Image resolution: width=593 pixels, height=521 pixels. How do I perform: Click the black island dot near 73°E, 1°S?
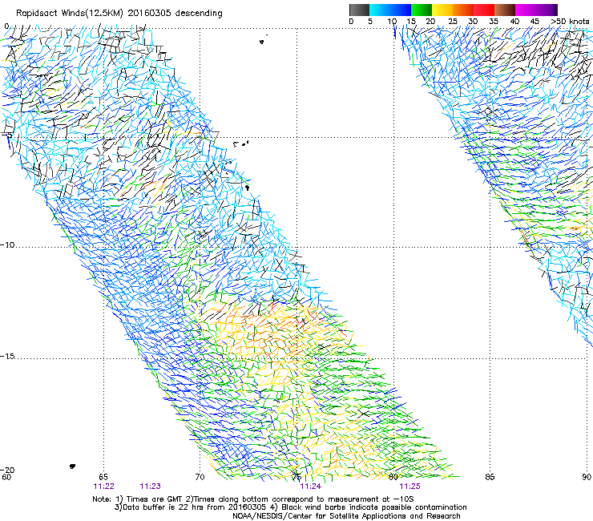262,42
